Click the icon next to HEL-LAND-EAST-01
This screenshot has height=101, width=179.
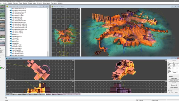(11, 17)
